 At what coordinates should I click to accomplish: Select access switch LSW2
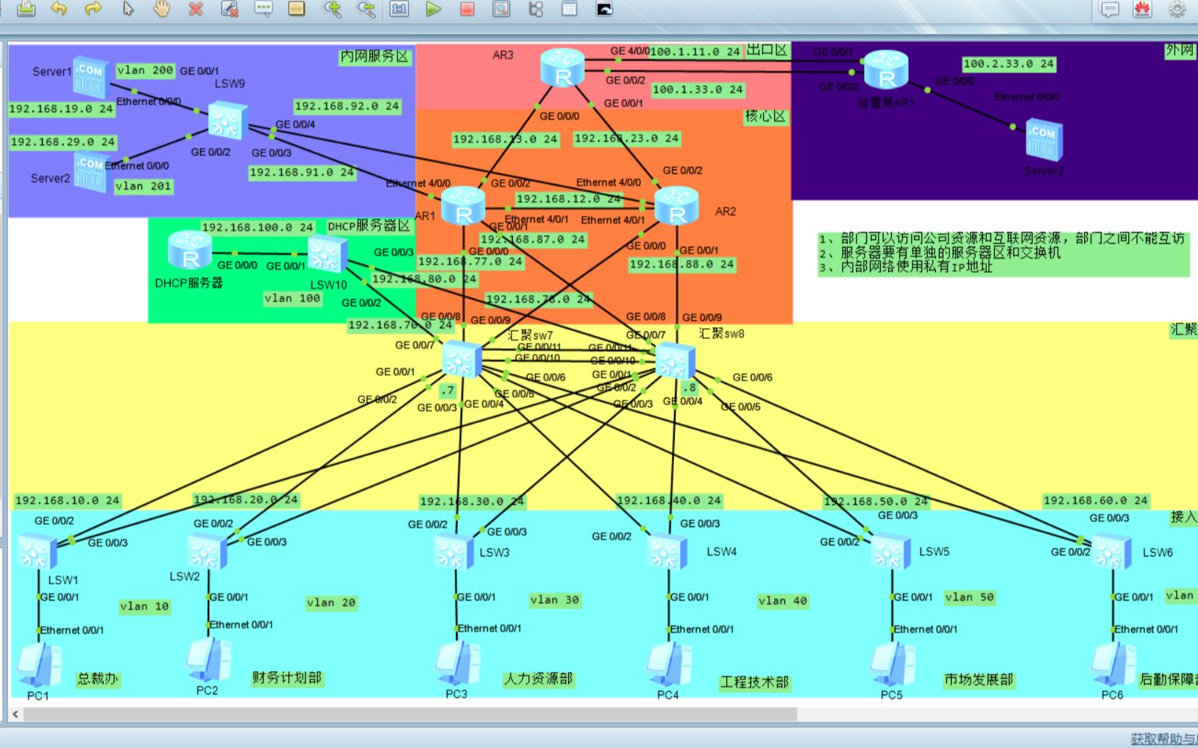pos(207,552)
